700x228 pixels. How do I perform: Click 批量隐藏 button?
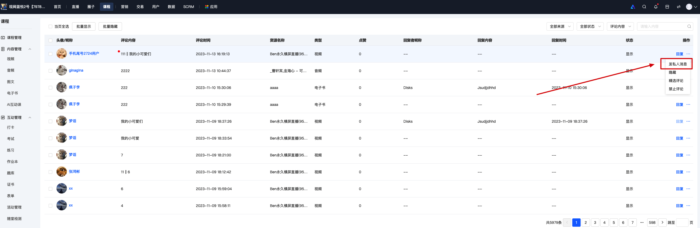(110, 26)
